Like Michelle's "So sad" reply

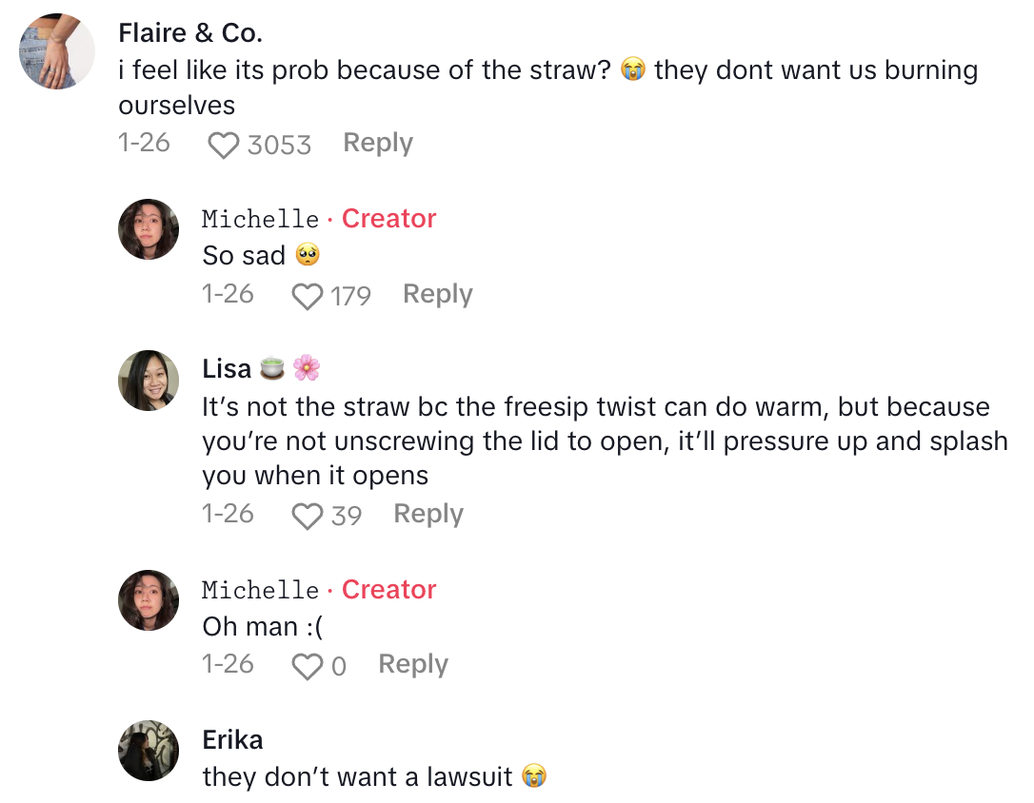(307, 296)
